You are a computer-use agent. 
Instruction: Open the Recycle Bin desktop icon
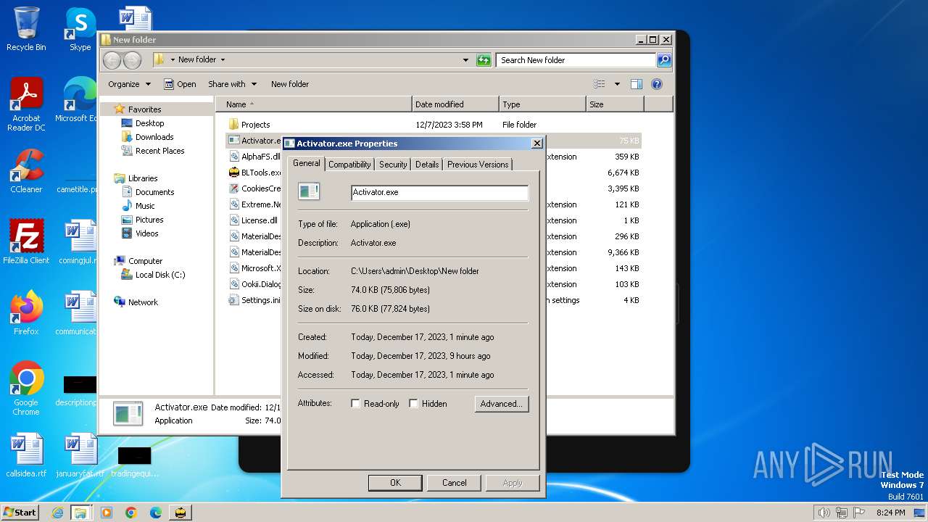coord(26,29)
